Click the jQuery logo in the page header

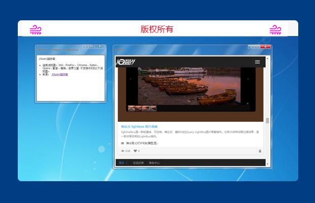126,62
